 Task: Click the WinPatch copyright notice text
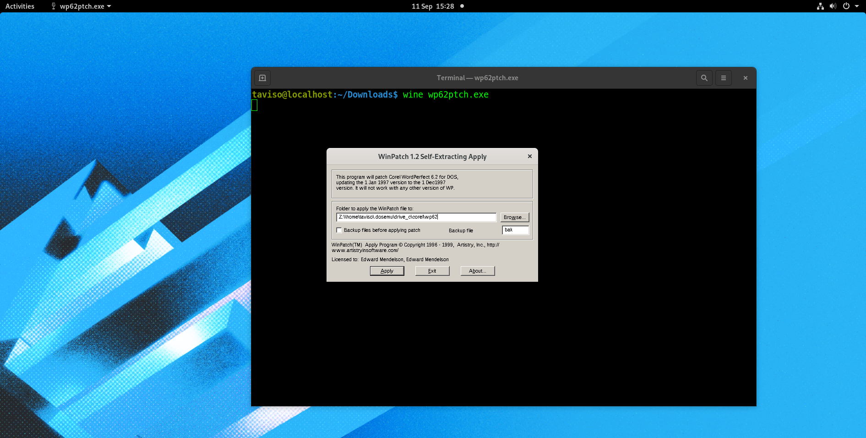coord(415,247)
